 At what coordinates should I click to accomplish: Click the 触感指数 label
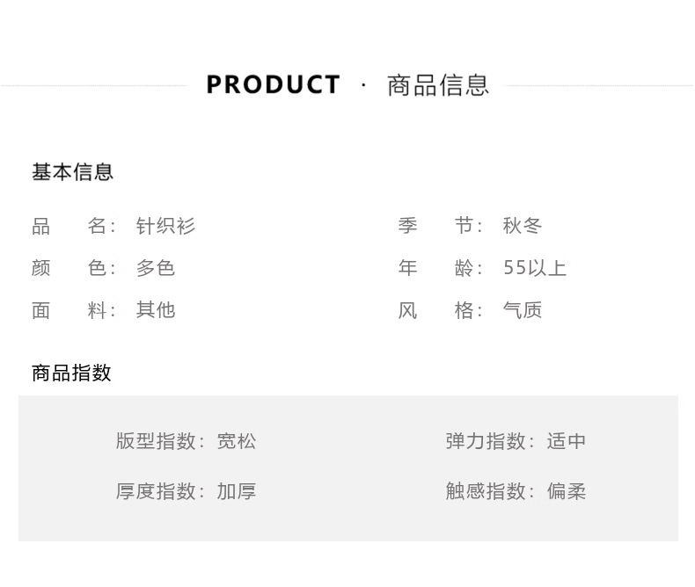coord(486,491)
